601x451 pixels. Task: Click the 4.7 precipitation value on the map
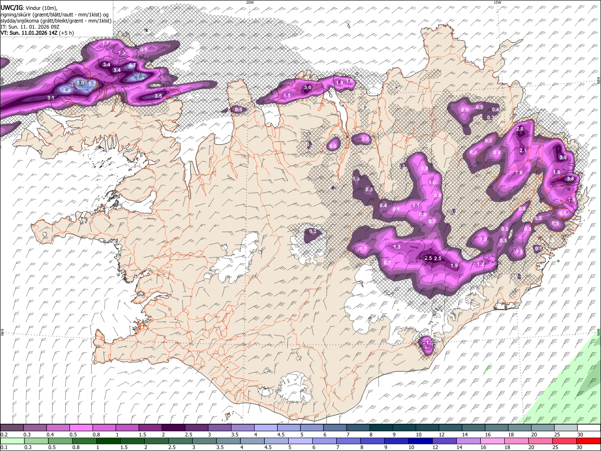[132, 65]
